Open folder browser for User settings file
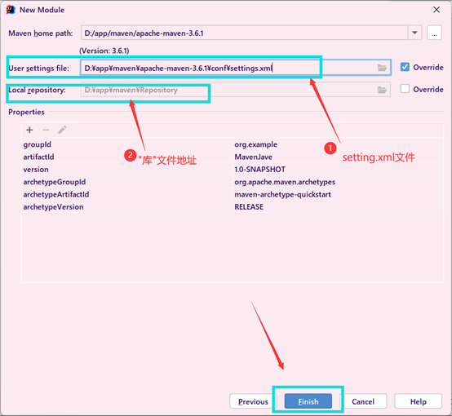The width and height of the screenshot is (452, 416). [382, 68]
